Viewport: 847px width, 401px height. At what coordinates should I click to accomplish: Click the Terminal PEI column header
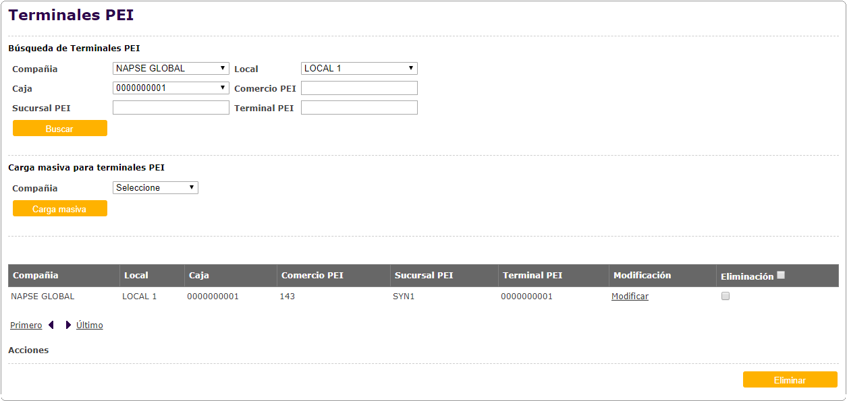[x=532, y=276]
